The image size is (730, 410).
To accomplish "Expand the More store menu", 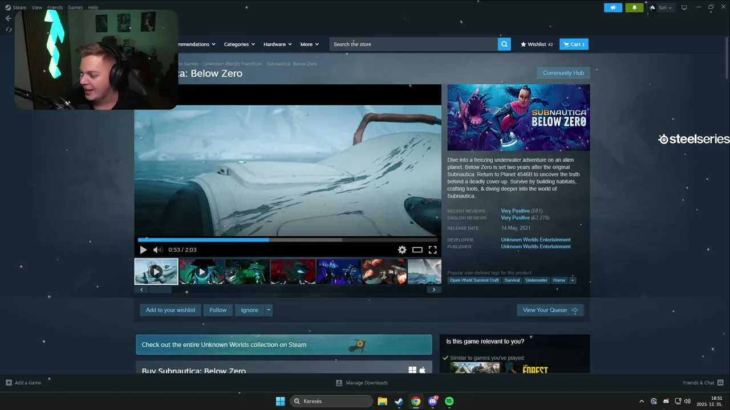I will click(309, 44).
